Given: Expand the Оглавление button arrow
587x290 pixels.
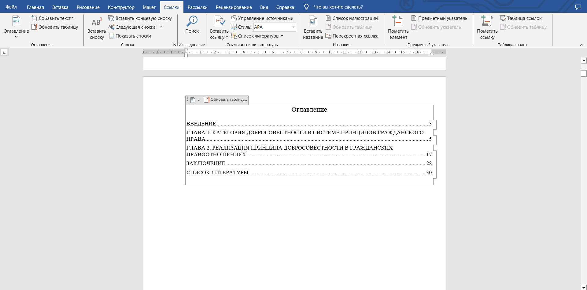Looking at the screenshot, I should click(16, 37).
